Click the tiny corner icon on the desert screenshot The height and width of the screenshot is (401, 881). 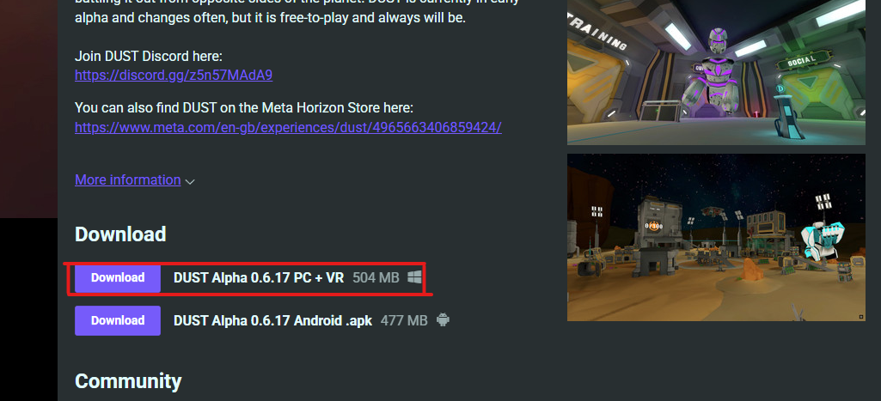(861, 318)
